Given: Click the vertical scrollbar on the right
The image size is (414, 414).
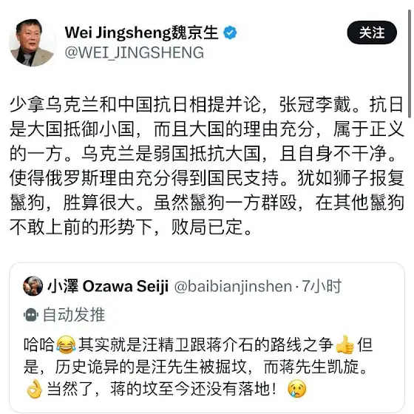Looking at the screenshot, I should point(410,64).
